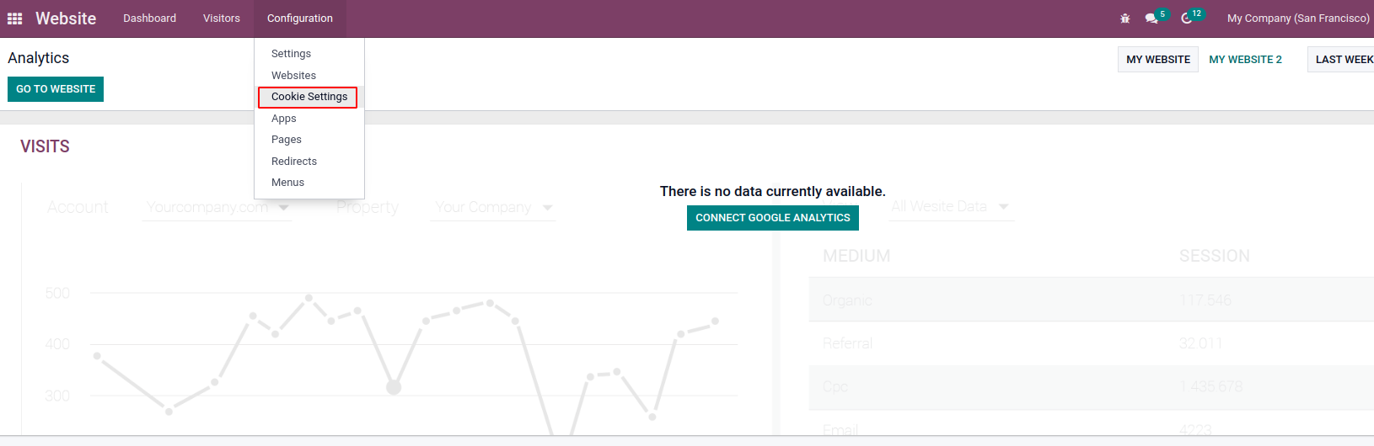Expand the Your Company property dropdown
1374x446 pixels.
click(x=494, y=207)
